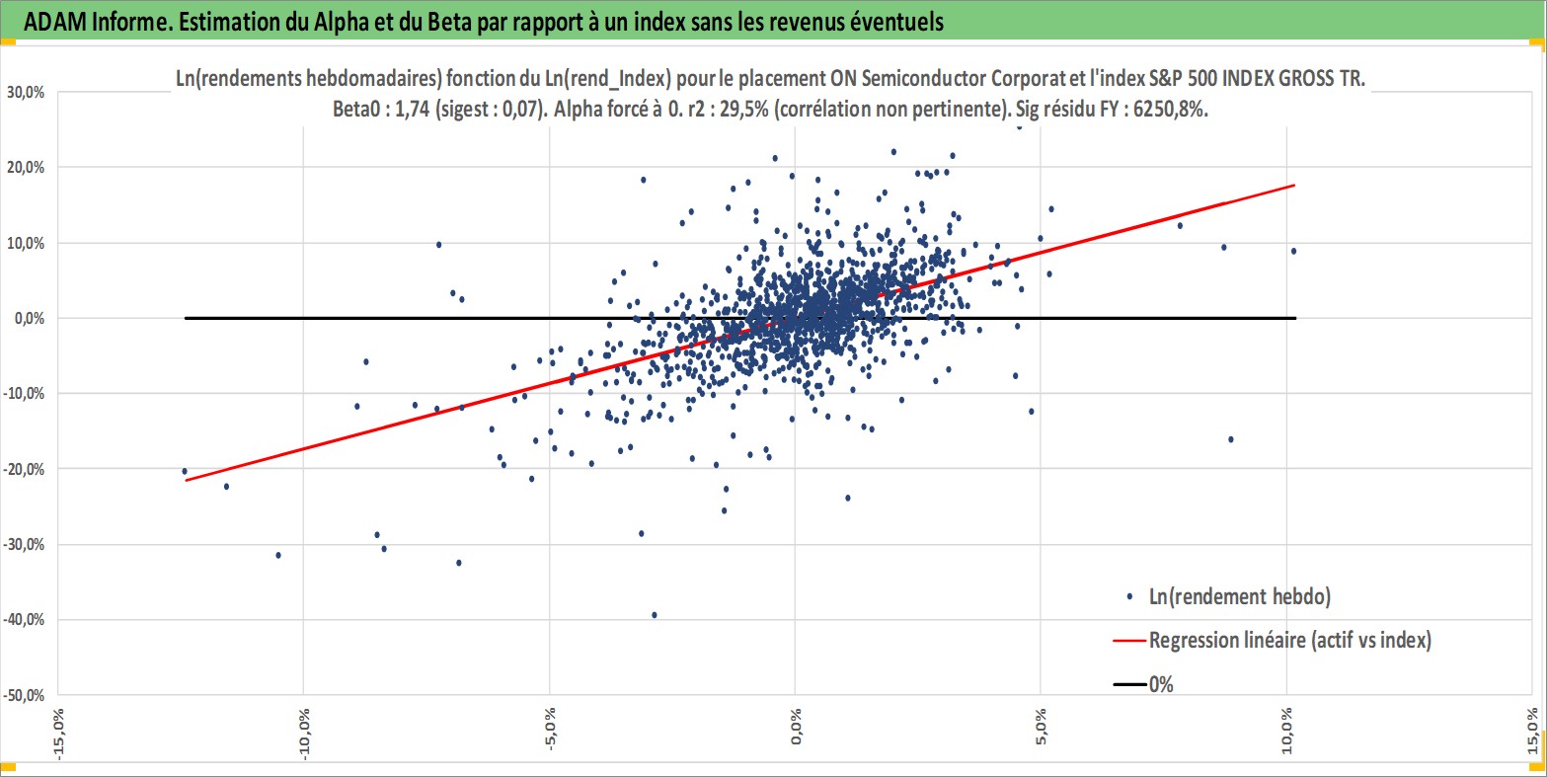Viewport: 1547px width, 777px height.
Task: Select the 10,0% x-axis label
Action: [x=1287, y=731]
